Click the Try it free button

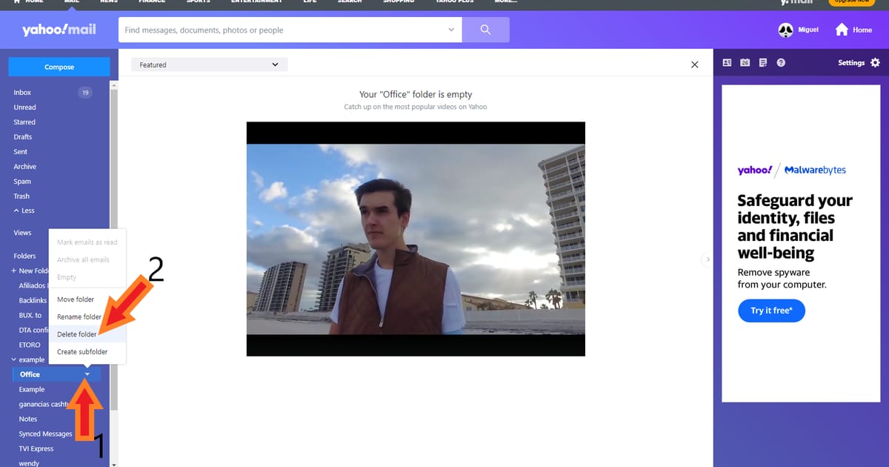[770, 311]
